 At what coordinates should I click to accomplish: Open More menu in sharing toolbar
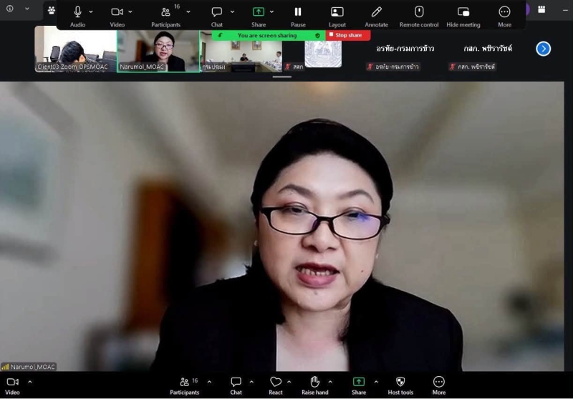point(504,12)
